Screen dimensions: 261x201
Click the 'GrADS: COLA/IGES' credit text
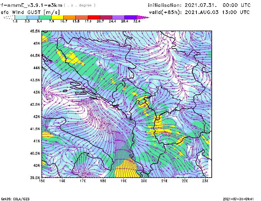tap(15, 199)
